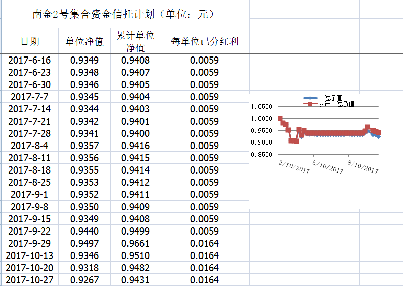403x286 pixels.
Task: Click the 单位净值 column header cell
Action: [x=84, y=42]
